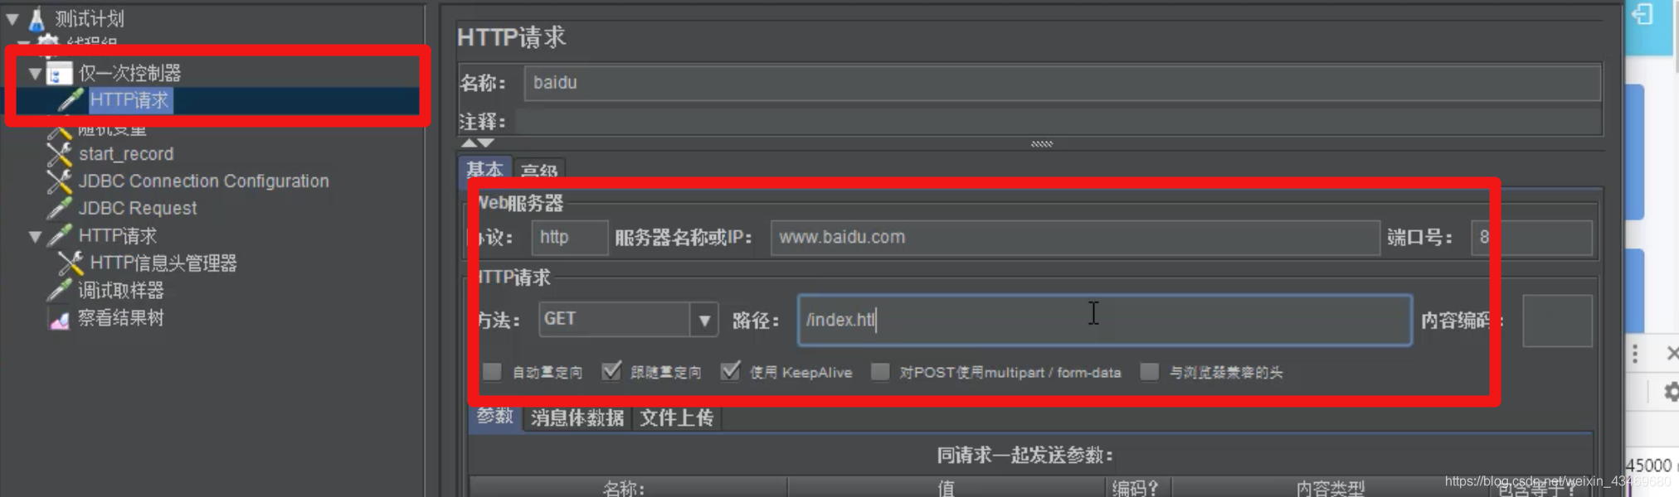Screen dimensions: 1679x497
Task: Click the 名称 column header in parameters table
Action: 628,487
